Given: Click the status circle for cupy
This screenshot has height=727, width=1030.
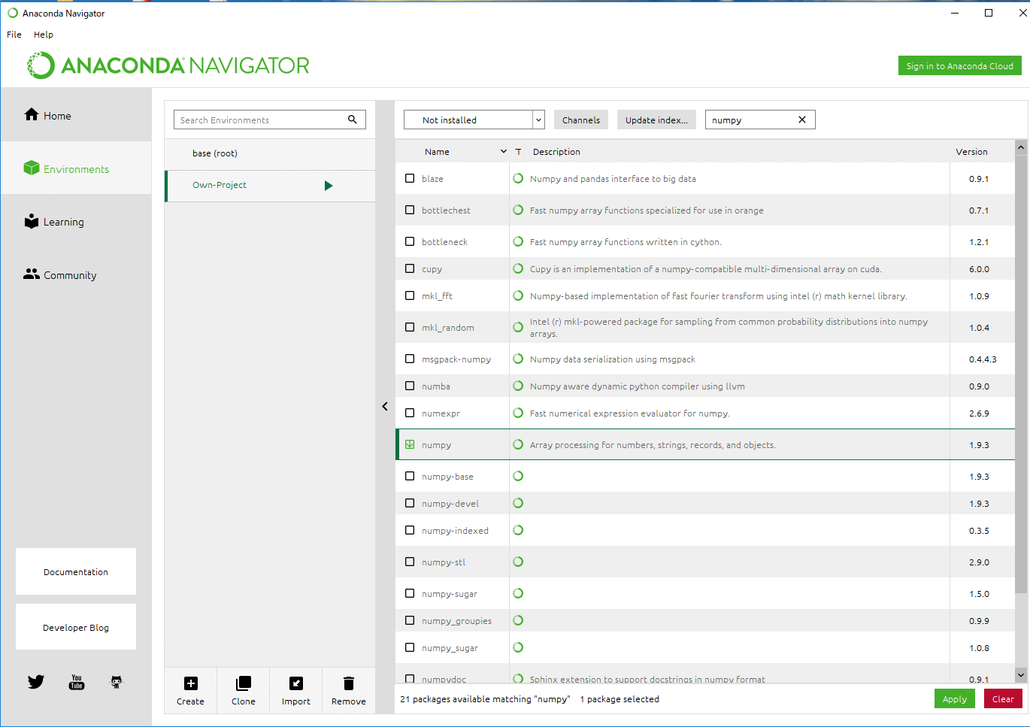Looking at the screenshot, I should click(518, 268).
